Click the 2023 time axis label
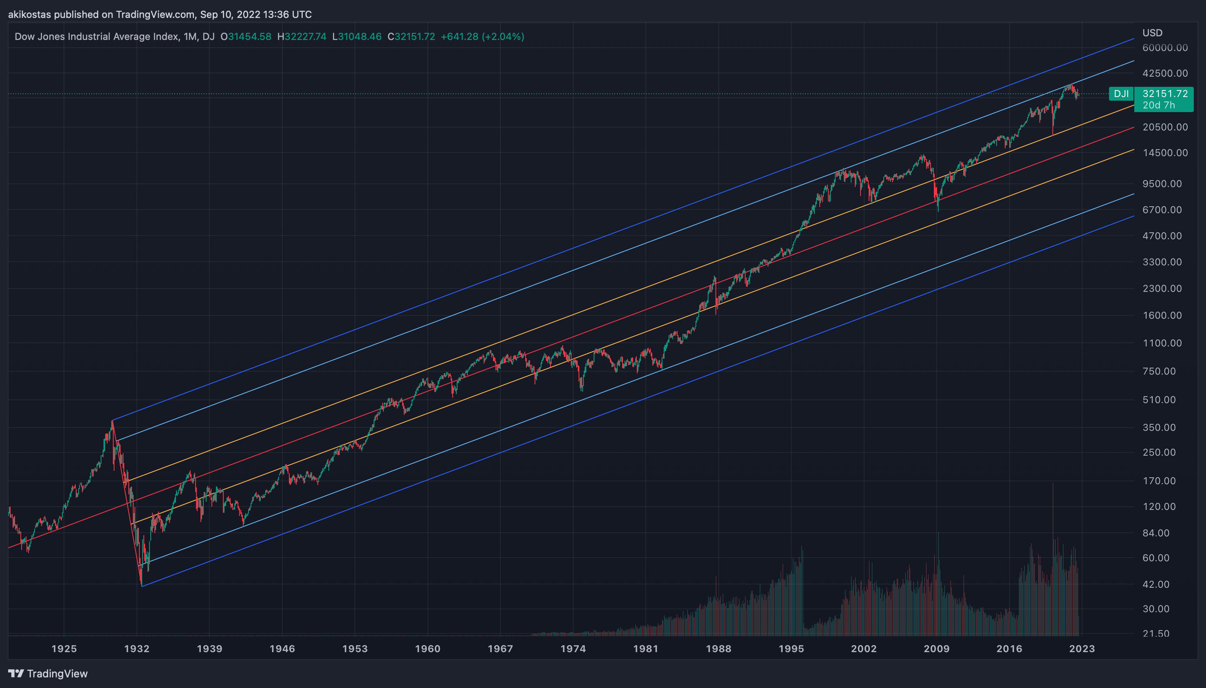Screen dimensions: 1206x688 pyautogui.click(x=1082, y=648)
